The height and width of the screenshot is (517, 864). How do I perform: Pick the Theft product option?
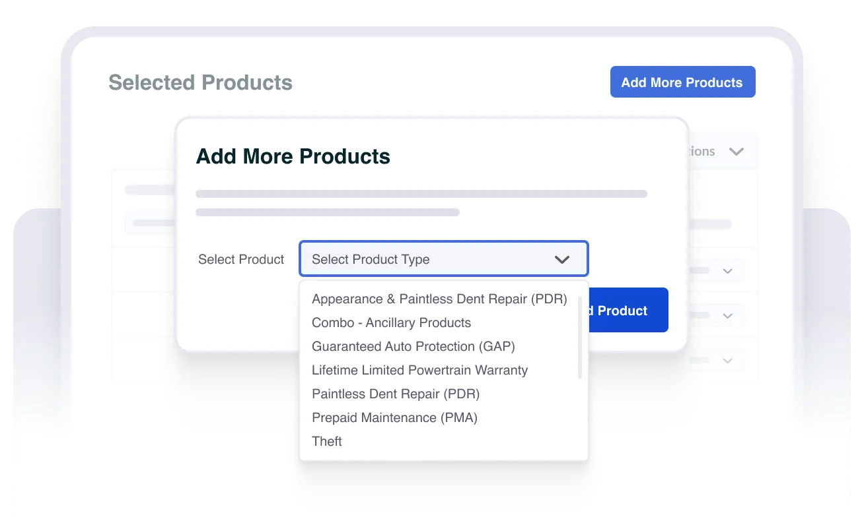point(327,442)
